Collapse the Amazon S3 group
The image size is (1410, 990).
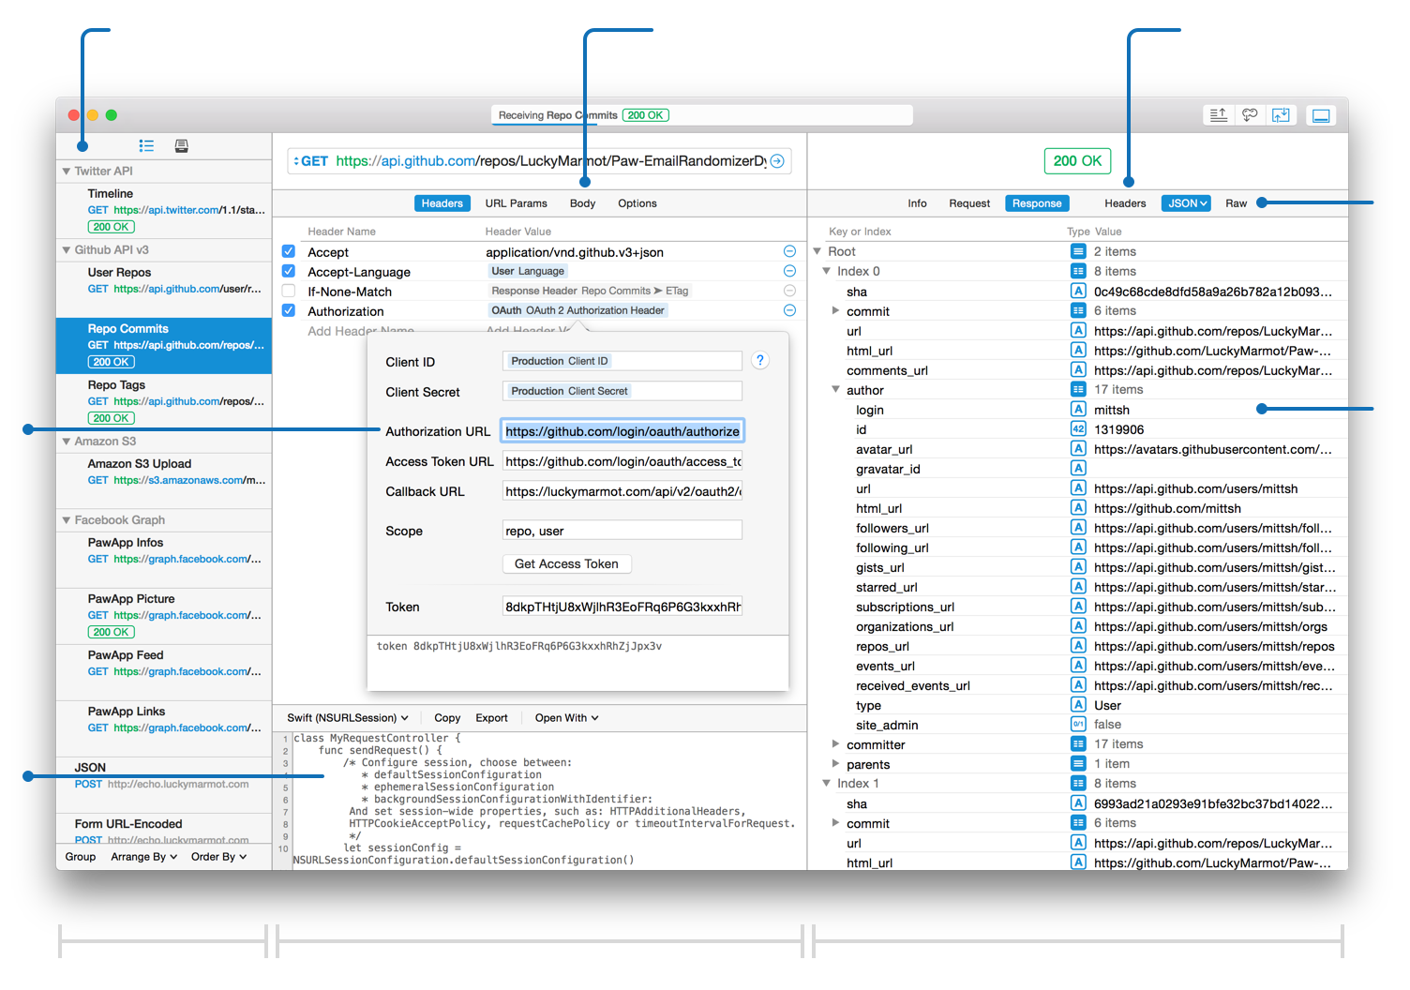pyautogui.click(x=67, y=442)
